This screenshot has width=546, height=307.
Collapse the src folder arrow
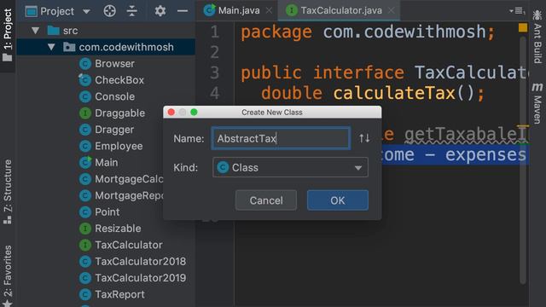coord(35,31)
